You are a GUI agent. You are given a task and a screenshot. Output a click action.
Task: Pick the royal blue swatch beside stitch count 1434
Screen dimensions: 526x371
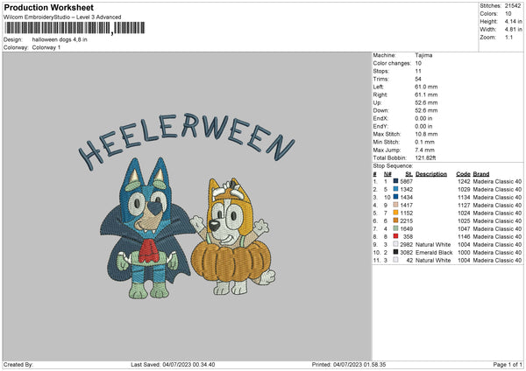pyautogui.click(x=395, y=197)
